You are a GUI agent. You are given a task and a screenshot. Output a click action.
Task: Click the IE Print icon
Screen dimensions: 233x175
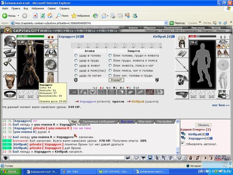[x=113, y=16]
